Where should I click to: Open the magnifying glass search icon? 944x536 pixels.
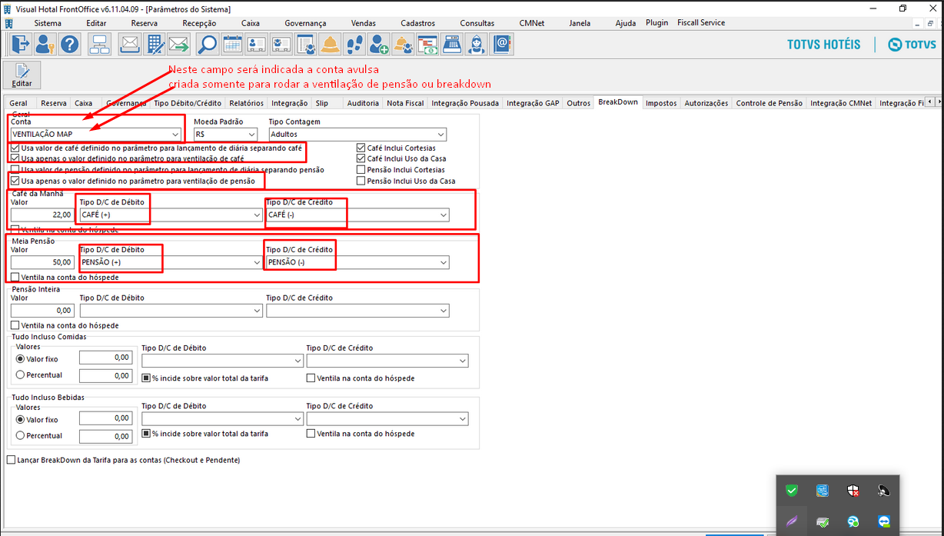[x=208, y=44]
